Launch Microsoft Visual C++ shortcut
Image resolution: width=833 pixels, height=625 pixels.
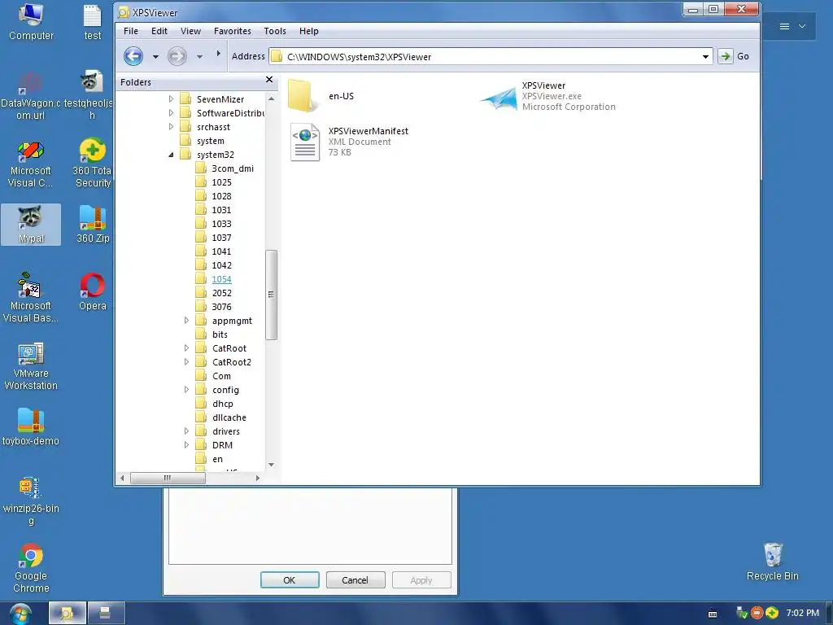click(x=30, y=164)
